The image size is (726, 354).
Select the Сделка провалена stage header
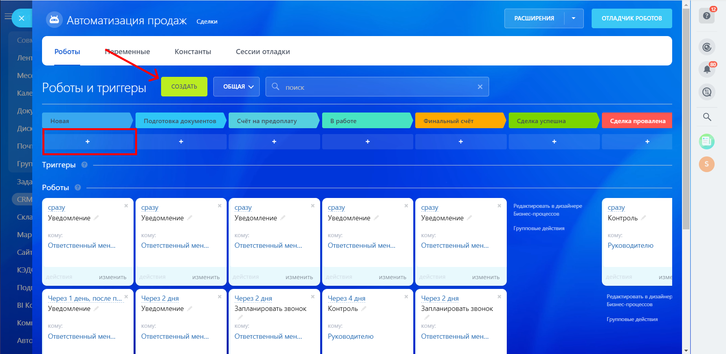coord(637,121)
